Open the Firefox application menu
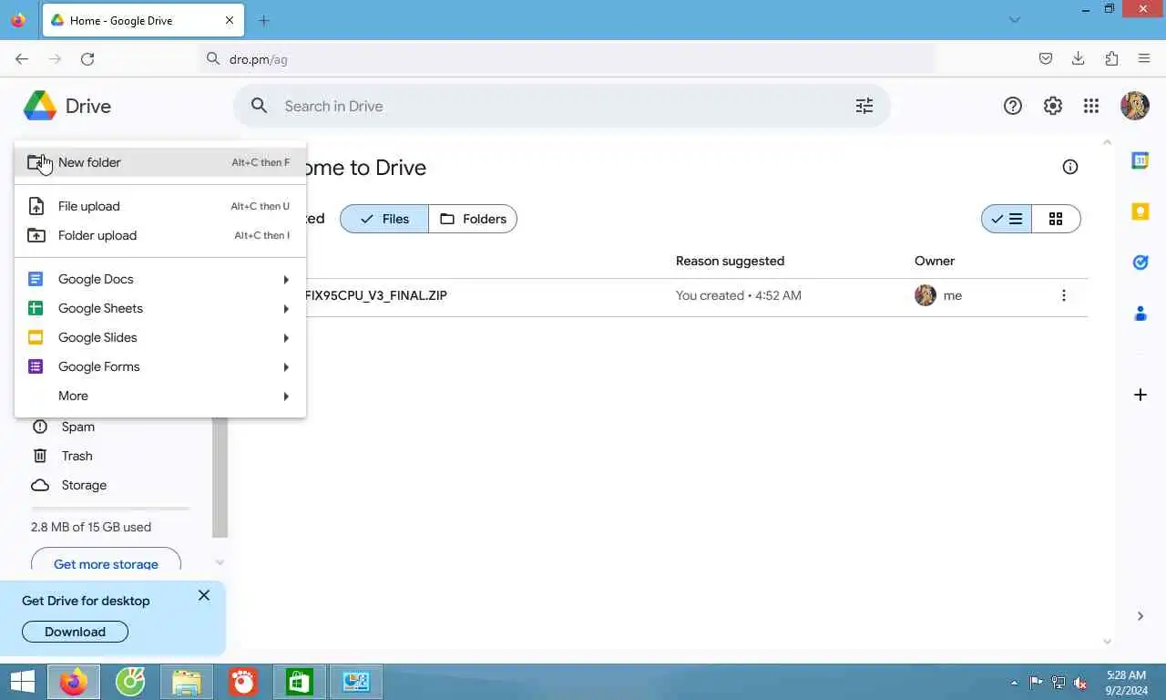Screen dimensions: 1166x700 coord(1144,58)
